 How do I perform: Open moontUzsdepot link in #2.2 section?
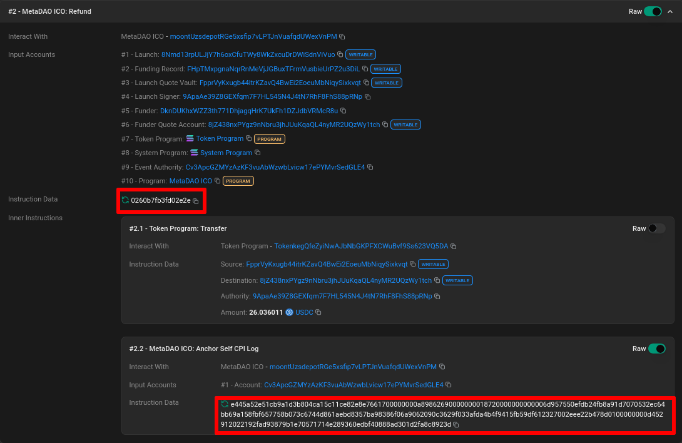coord(353,367)
